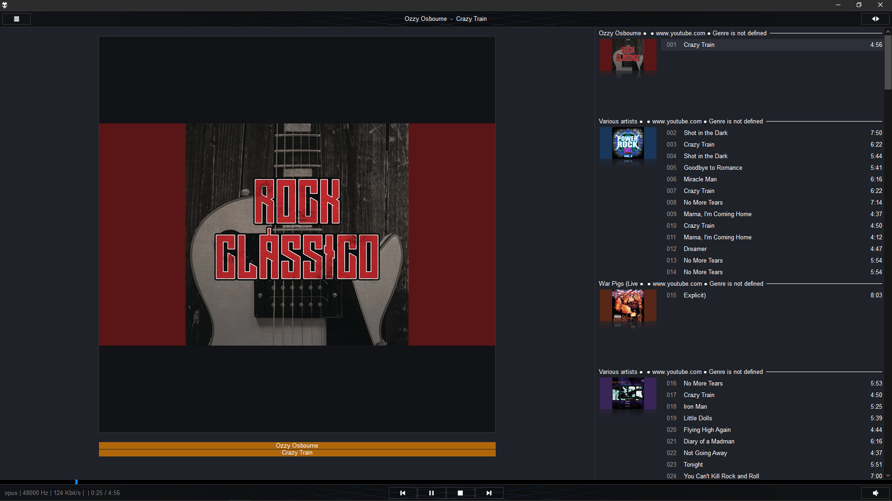The height and width of the screenshot is (501, 892).
Task: Skip to next track
Action: click(x=489, y=493)
